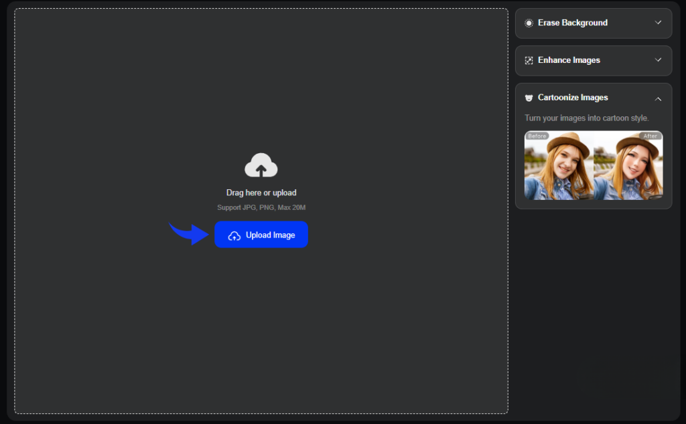Viewport: 686px width, 424px height.
Task: Open the After cartoonized thumbnail
Action: pos(628,166)
